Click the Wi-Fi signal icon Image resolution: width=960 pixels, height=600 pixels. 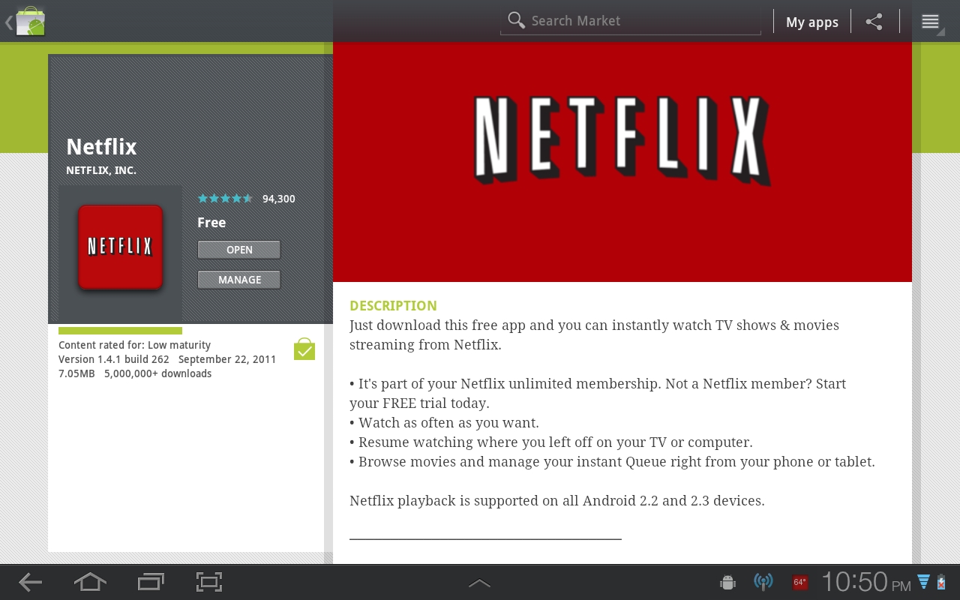[924, 582]
